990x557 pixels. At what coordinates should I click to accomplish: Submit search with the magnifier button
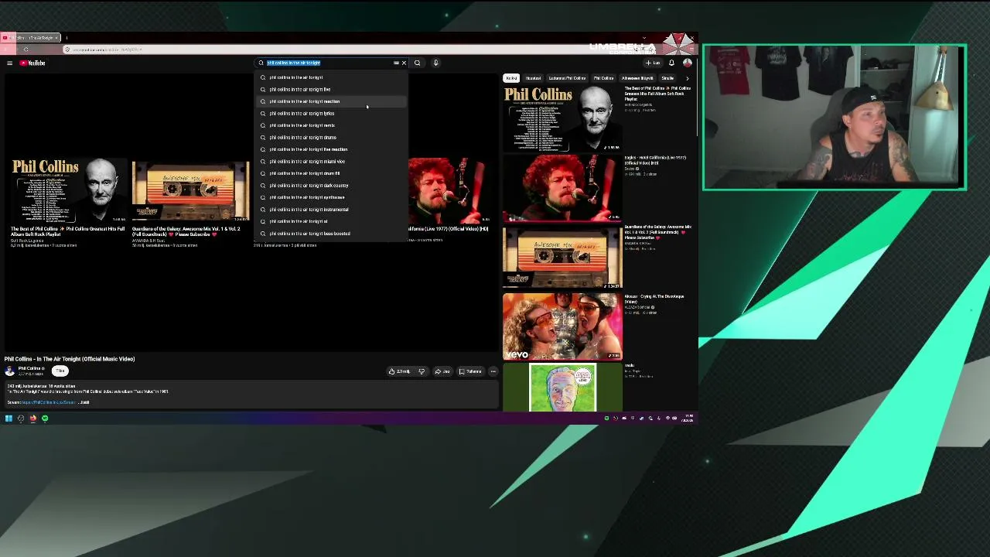pyautogui.click(x=417, y=63)
